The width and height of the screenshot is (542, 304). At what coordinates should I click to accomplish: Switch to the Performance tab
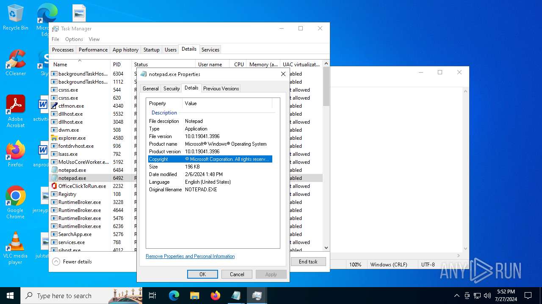pyautogui.click(x=93, y=50)
